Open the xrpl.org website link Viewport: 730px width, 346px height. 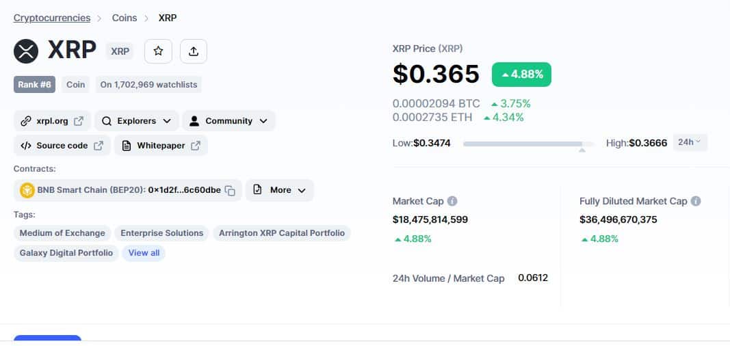tap(52, 121)
